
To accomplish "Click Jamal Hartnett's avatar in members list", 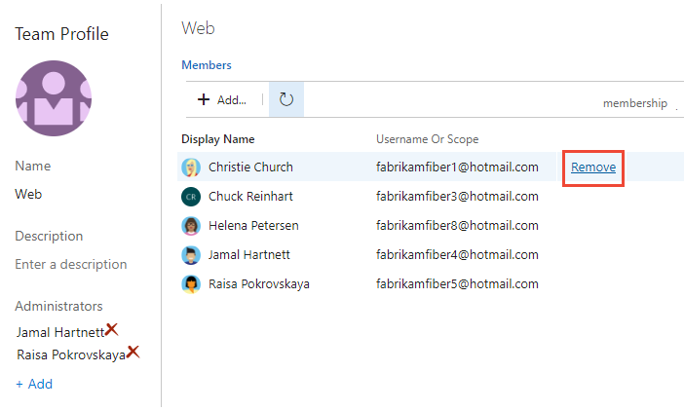I will [x=191, y=255].
